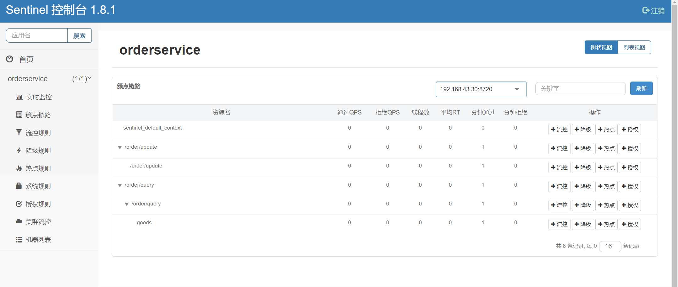Click the flame icon for 热点规则
Image resolution: width=678 pixels, height=287 pixels.
(19, 168)
